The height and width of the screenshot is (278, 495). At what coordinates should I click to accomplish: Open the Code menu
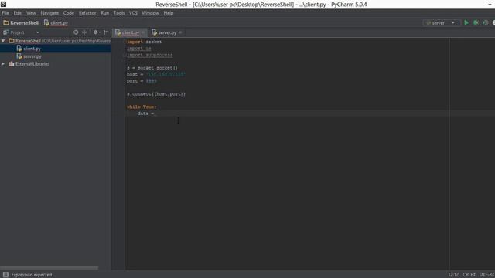click(69, 13)
